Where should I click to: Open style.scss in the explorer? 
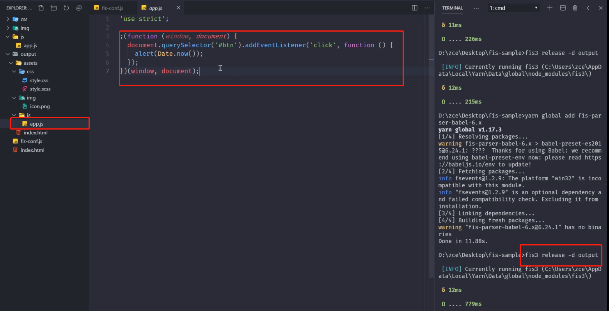[40, 89]
